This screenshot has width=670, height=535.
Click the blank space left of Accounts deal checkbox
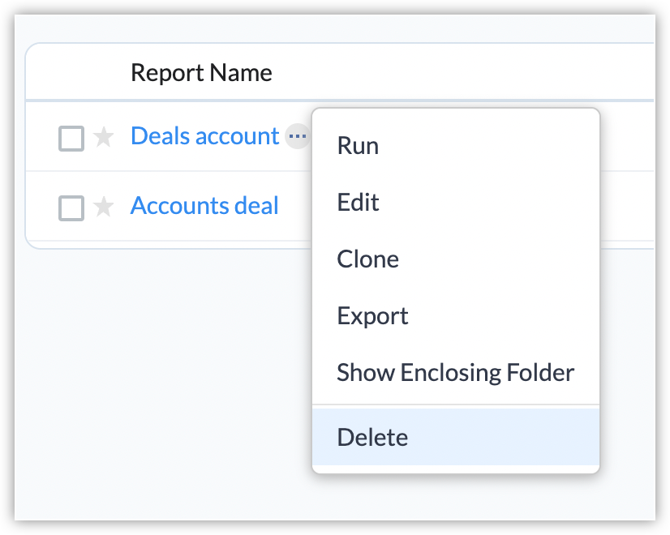tap(42, 208)
